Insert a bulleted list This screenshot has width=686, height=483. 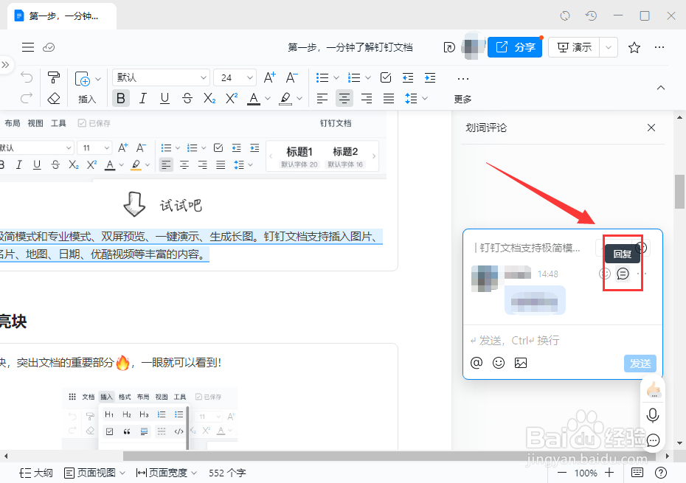(x=322, y=77)
